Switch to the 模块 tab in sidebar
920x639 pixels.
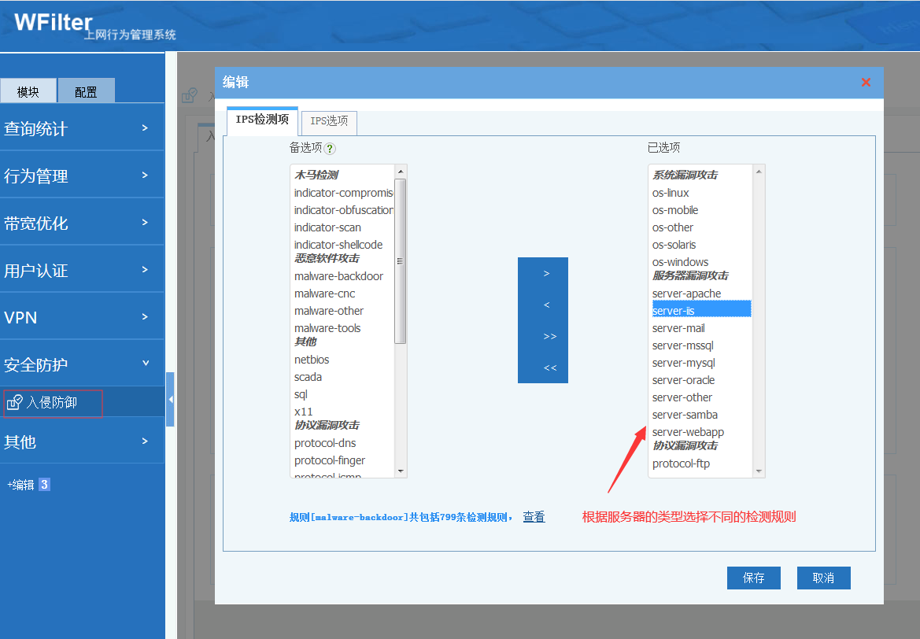[x=28, y=92]
